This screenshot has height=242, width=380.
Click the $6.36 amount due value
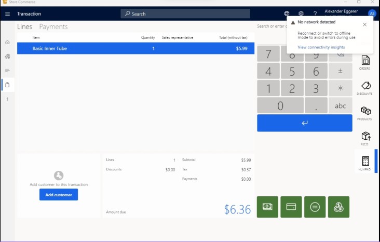click(x=237, y=209)
